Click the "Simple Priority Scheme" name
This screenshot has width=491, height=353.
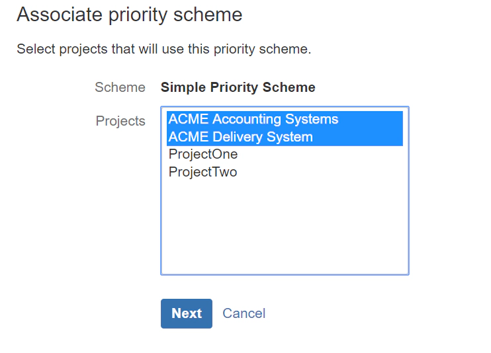238,87
